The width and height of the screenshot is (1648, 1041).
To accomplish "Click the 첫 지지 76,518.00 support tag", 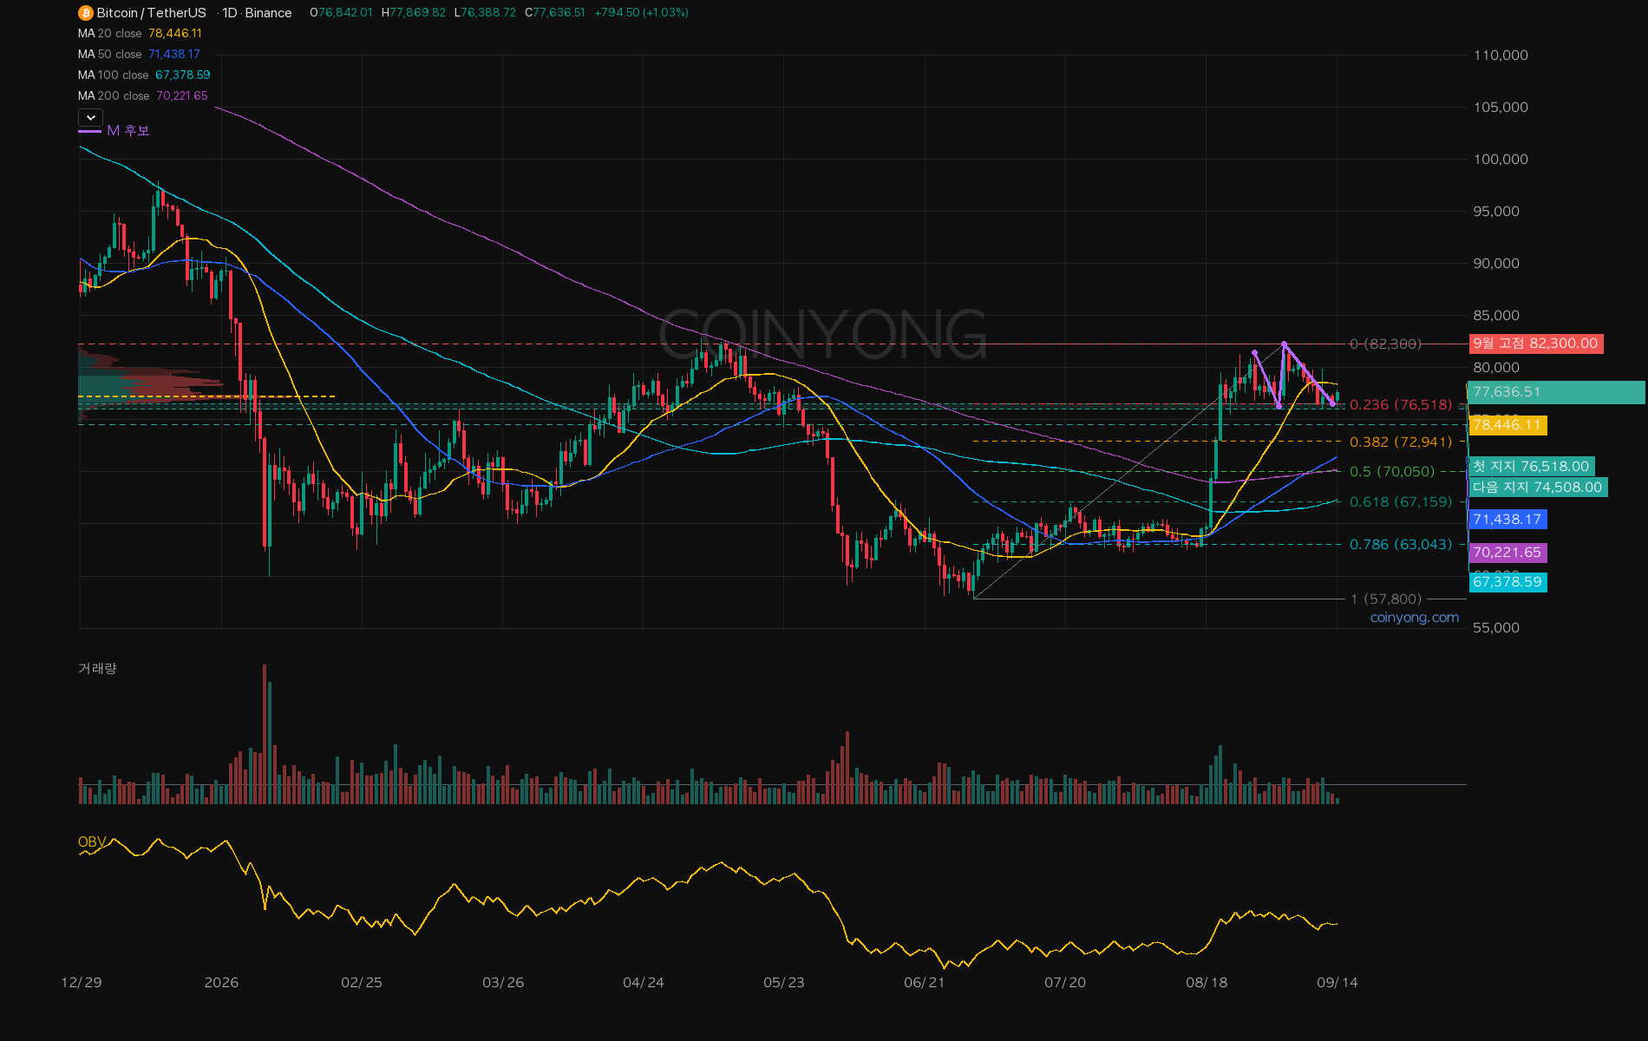I will click(1531, 467).
